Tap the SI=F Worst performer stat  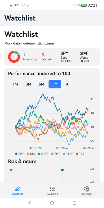coord(84,57)
